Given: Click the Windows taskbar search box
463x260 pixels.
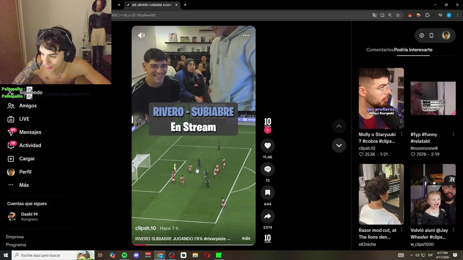Looking at the screenshot, I should (x=53, y=255).
